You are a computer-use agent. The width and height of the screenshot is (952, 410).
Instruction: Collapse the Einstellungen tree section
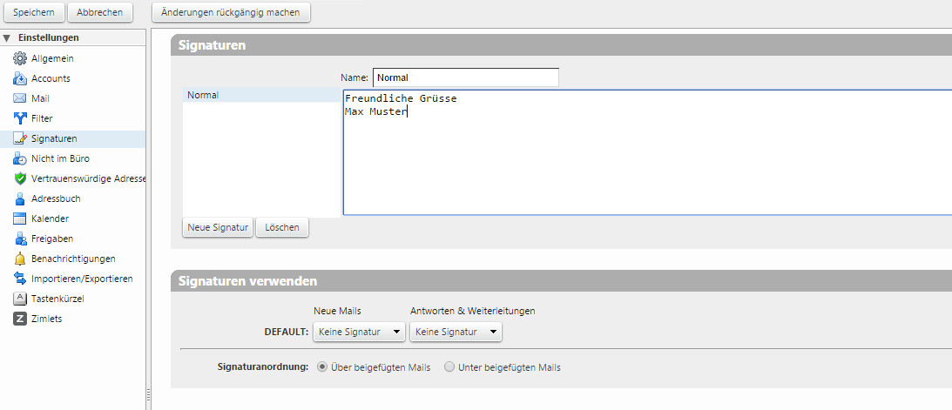tap(7, 38)
